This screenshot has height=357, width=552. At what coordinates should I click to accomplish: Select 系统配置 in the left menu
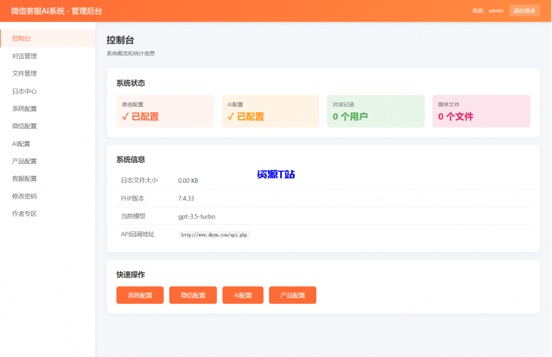pyautogui.click(x=26, y=108)
